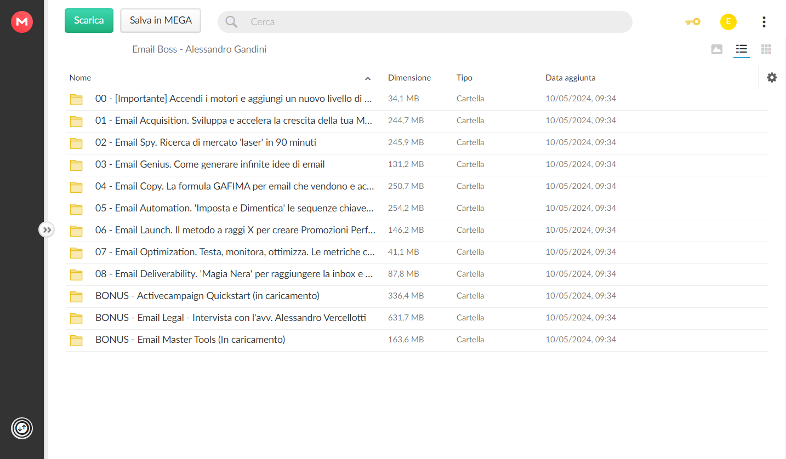
Task: Toggle sort order arrow in the Nome column
Action: [x=368, y=78]
